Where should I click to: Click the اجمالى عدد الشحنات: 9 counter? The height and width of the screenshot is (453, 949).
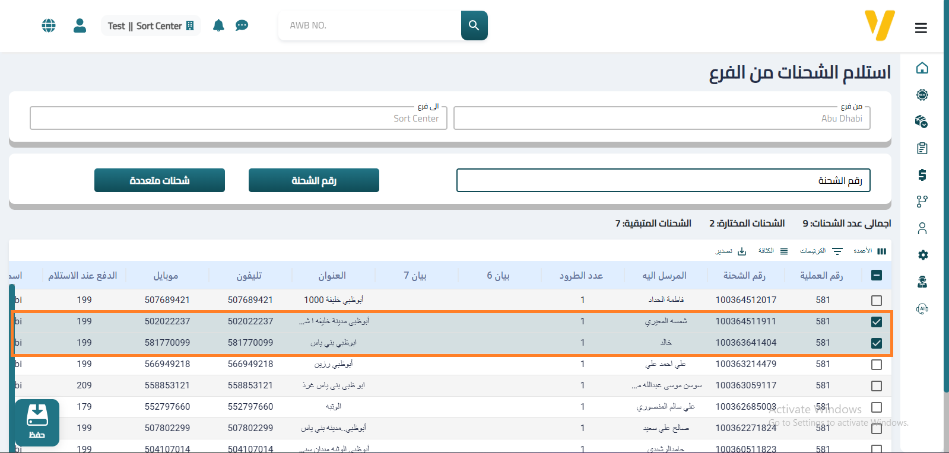coord(847,223)
